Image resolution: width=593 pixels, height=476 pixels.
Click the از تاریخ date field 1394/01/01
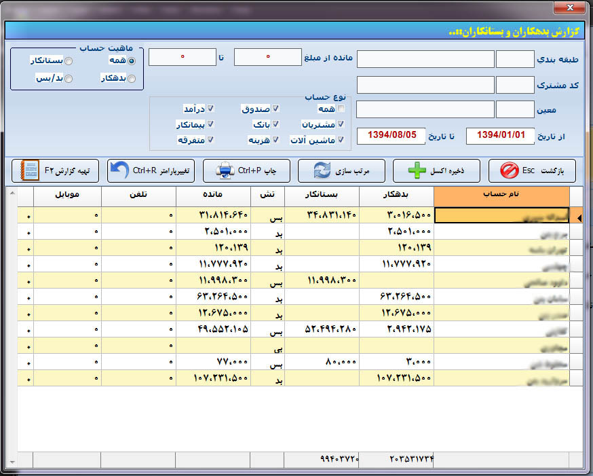click(x=501, y=135)
